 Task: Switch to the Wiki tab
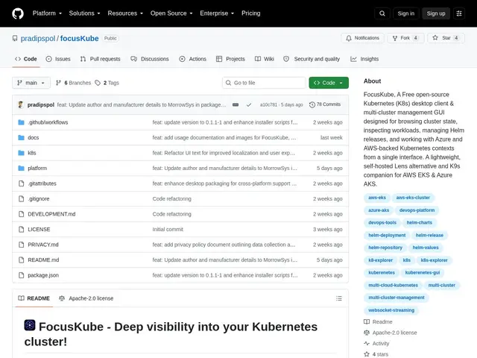coord(265,59)
